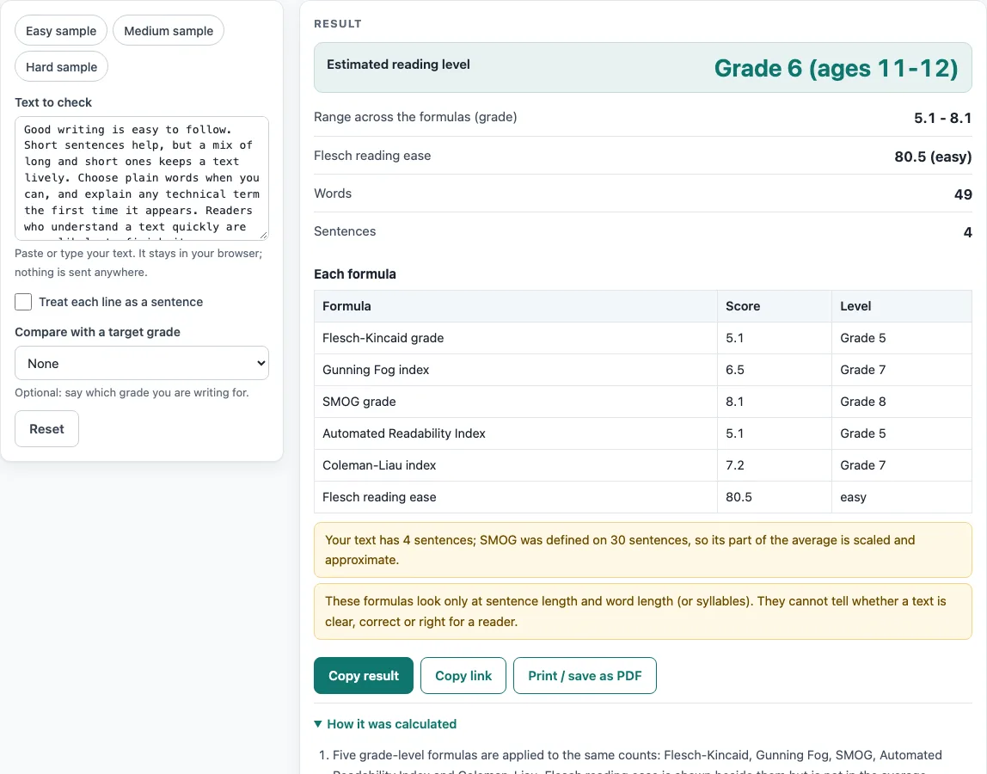Print or save as PDF
987x774 pixels.
(x=585, y=676)
